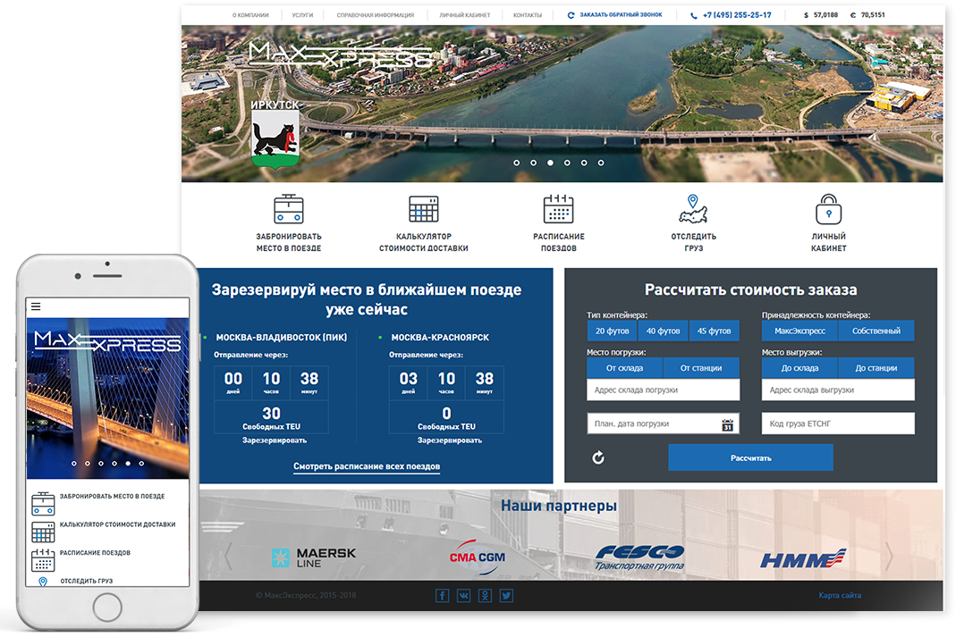Click the train booking icon
Screen dimensions: 956x637
click(289, 209)
